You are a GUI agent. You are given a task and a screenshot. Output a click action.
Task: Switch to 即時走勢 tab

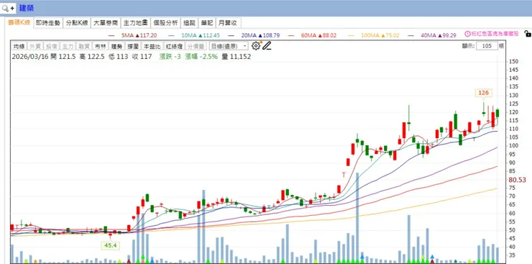click(x=48, y=23)
